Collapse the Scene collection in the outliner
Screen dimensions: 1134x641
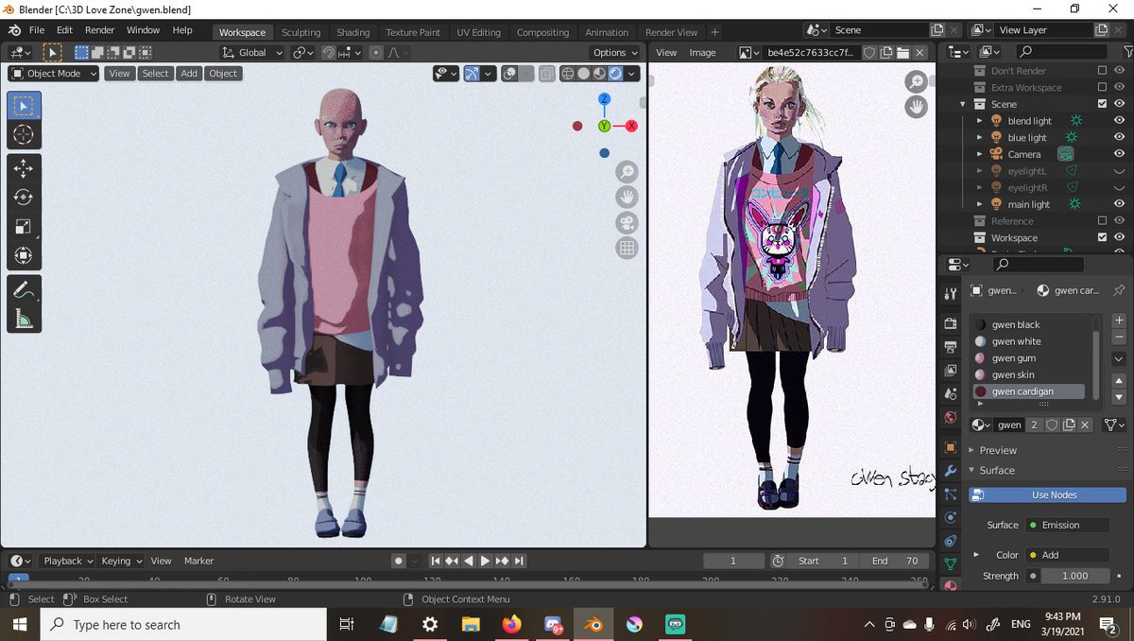(x=962, y=104)
